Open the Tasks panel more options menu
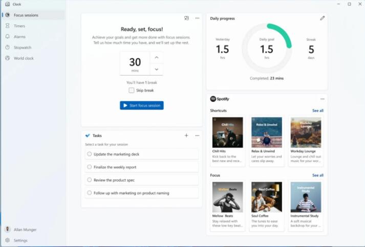This screenshot has width=365, height=247. 197,136
